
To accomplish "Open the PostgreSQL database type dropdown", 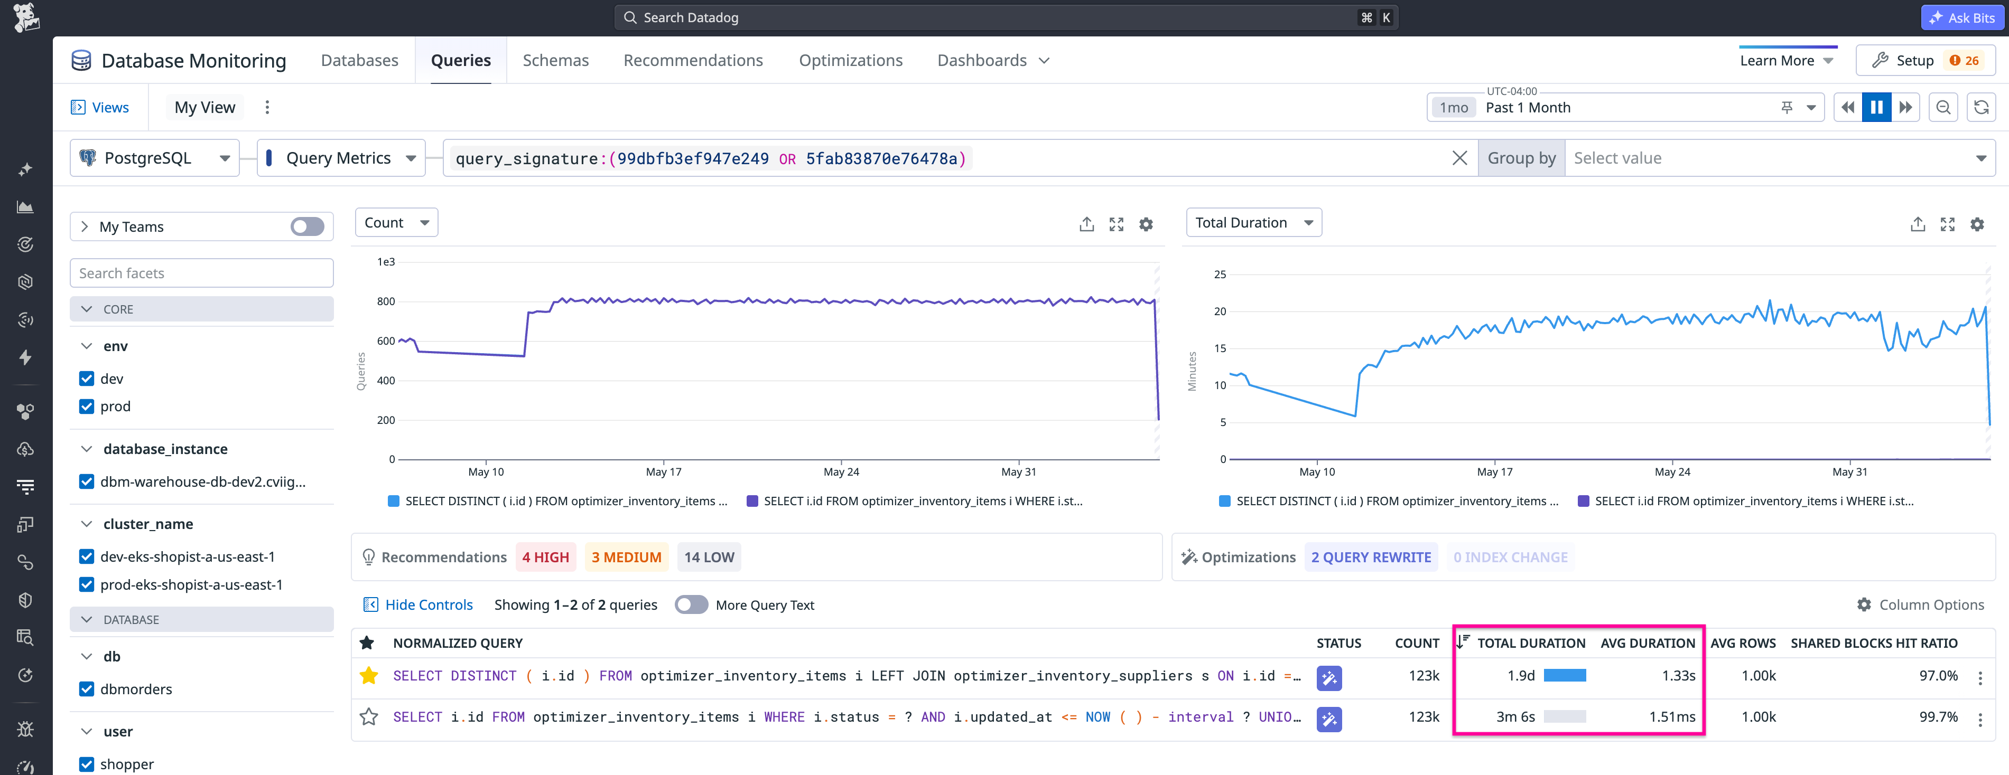I will point(154,158).
